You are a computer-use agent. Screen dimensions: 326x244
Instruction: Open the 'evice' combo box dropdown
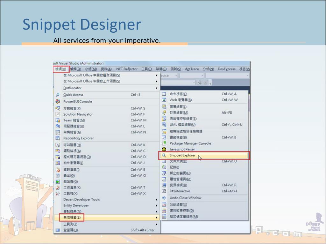[176, 76]
